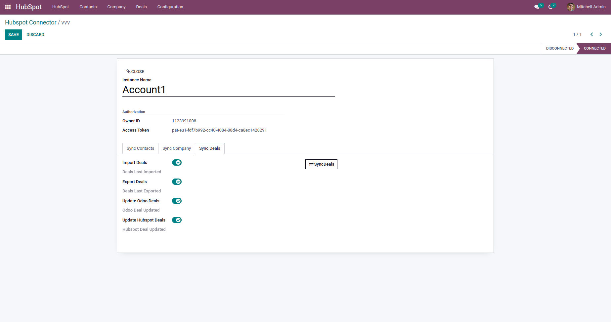Screen dimensions: 611x322
Task: Click the Close connection button
Action: (135, 72)
